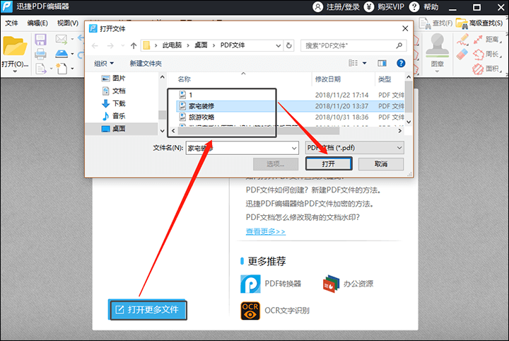The height and width of the screenshot is (341, 509).
Task: Click the printer icon in the toolbar
Action: [x=40, y=54]
